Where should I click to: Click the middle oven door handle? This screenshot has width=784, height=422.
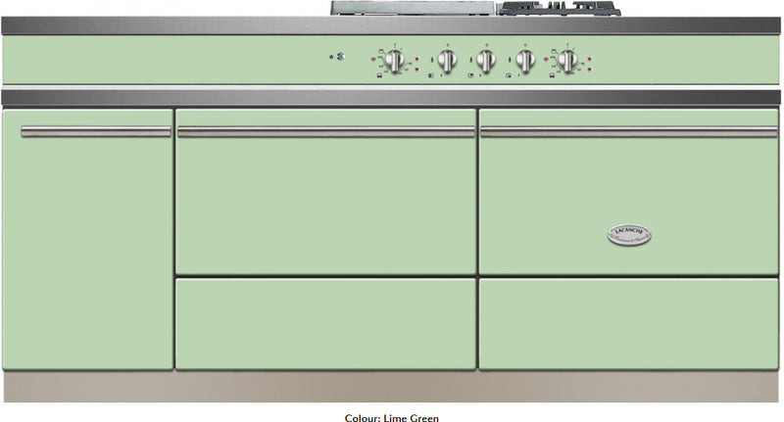[x=326, y=132]
